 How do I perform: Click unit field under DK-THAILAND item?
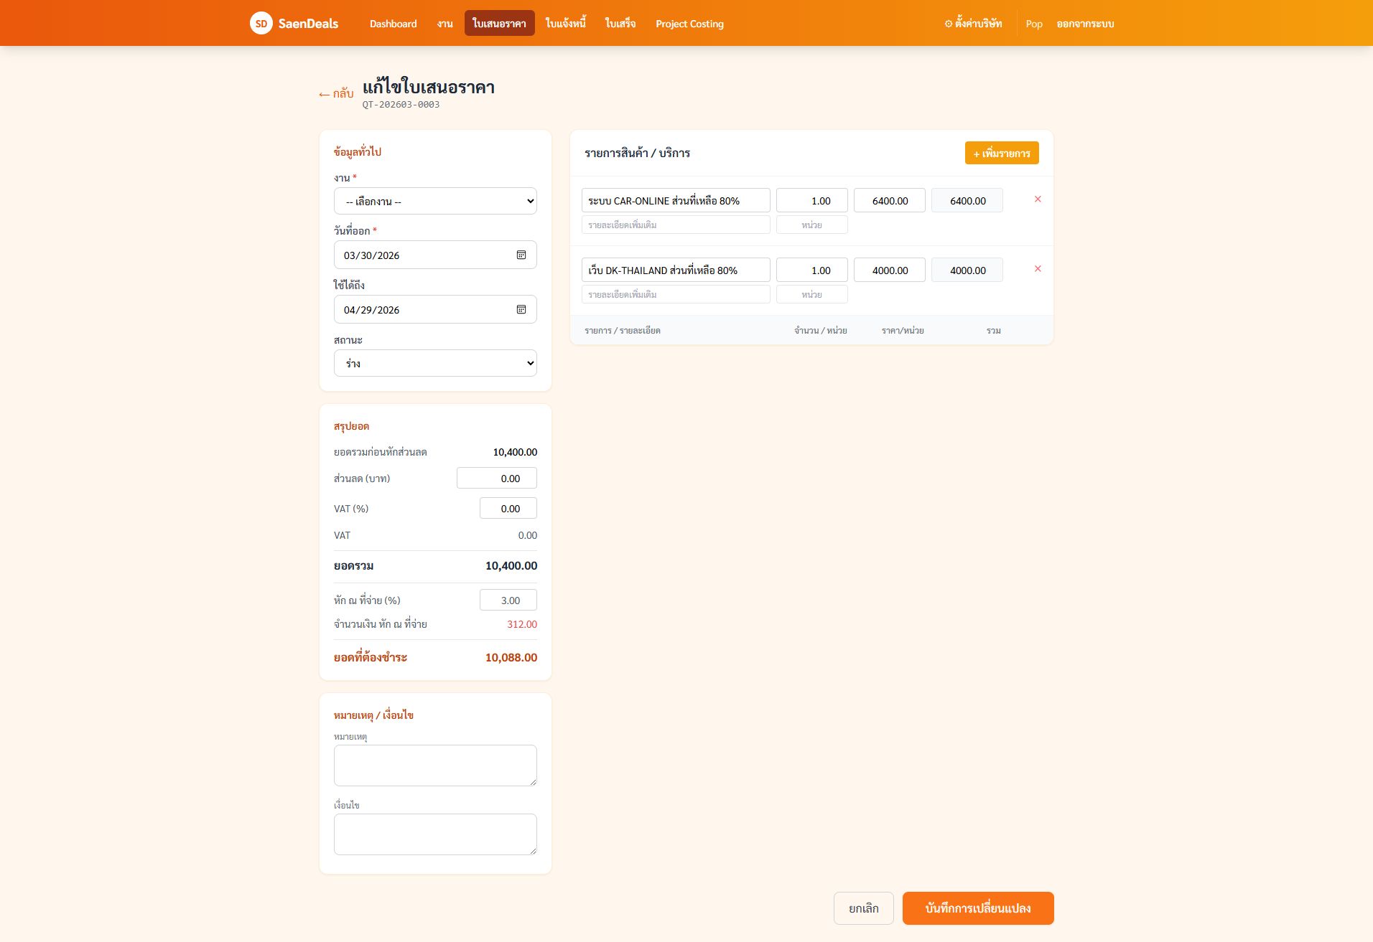click(812, 294)
